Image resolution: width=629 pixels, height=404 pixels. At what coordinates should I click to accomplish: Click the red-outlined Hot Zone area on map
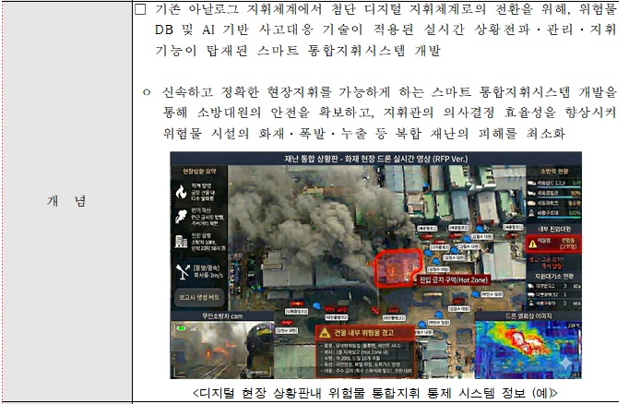point(398,267)
